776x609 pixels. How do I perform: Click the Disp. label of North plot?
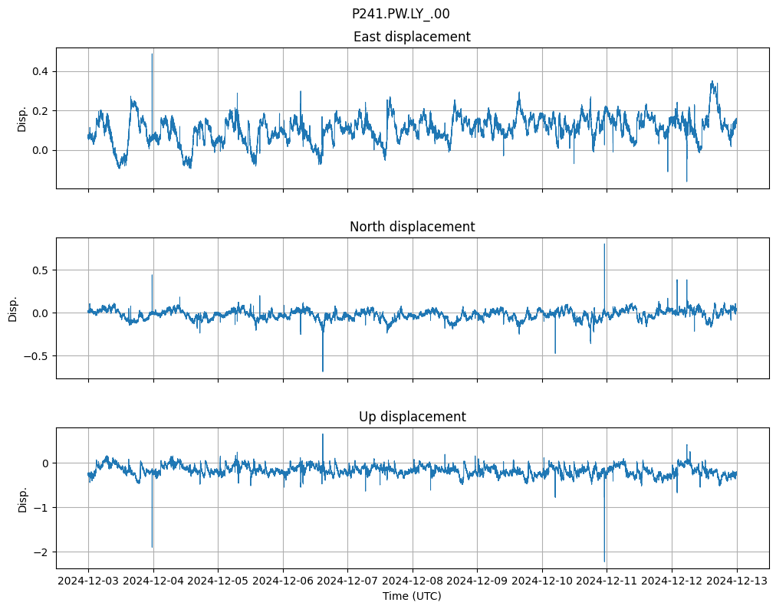(13, 309)
